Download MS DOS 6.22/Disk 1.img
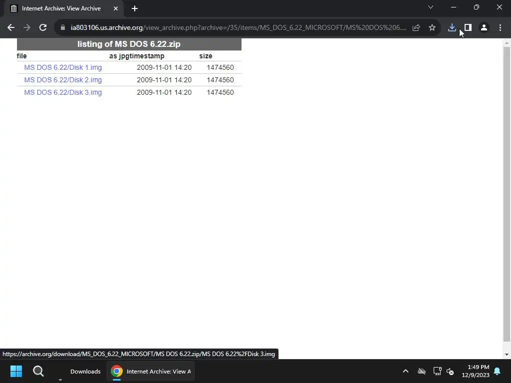 click(x=63, y=67)
